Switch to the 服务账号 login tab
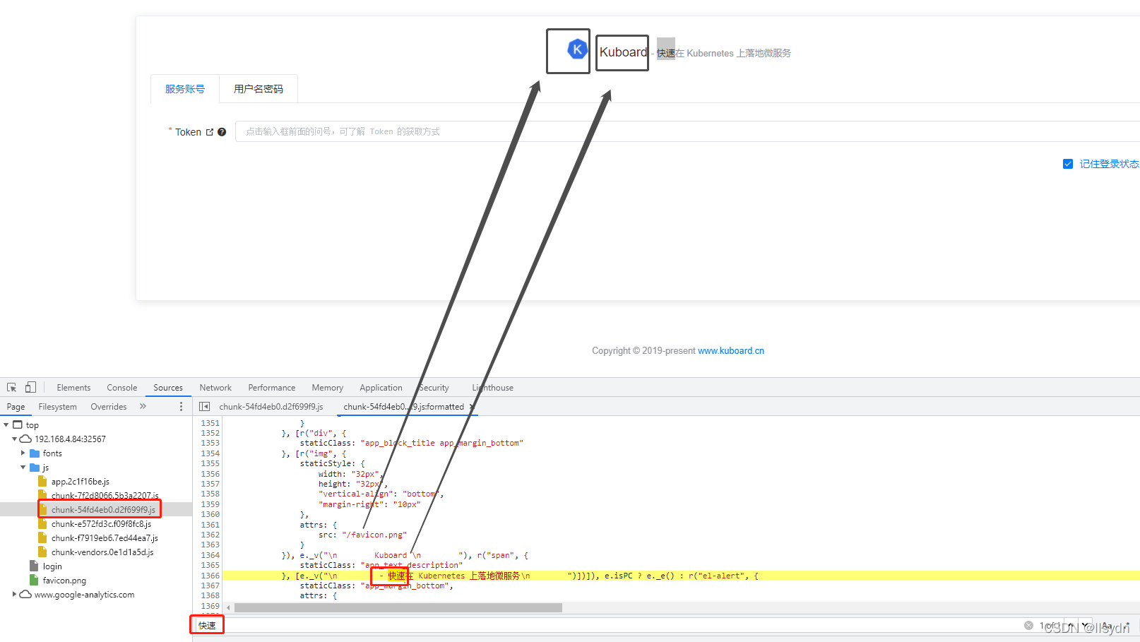 [185, 89]
